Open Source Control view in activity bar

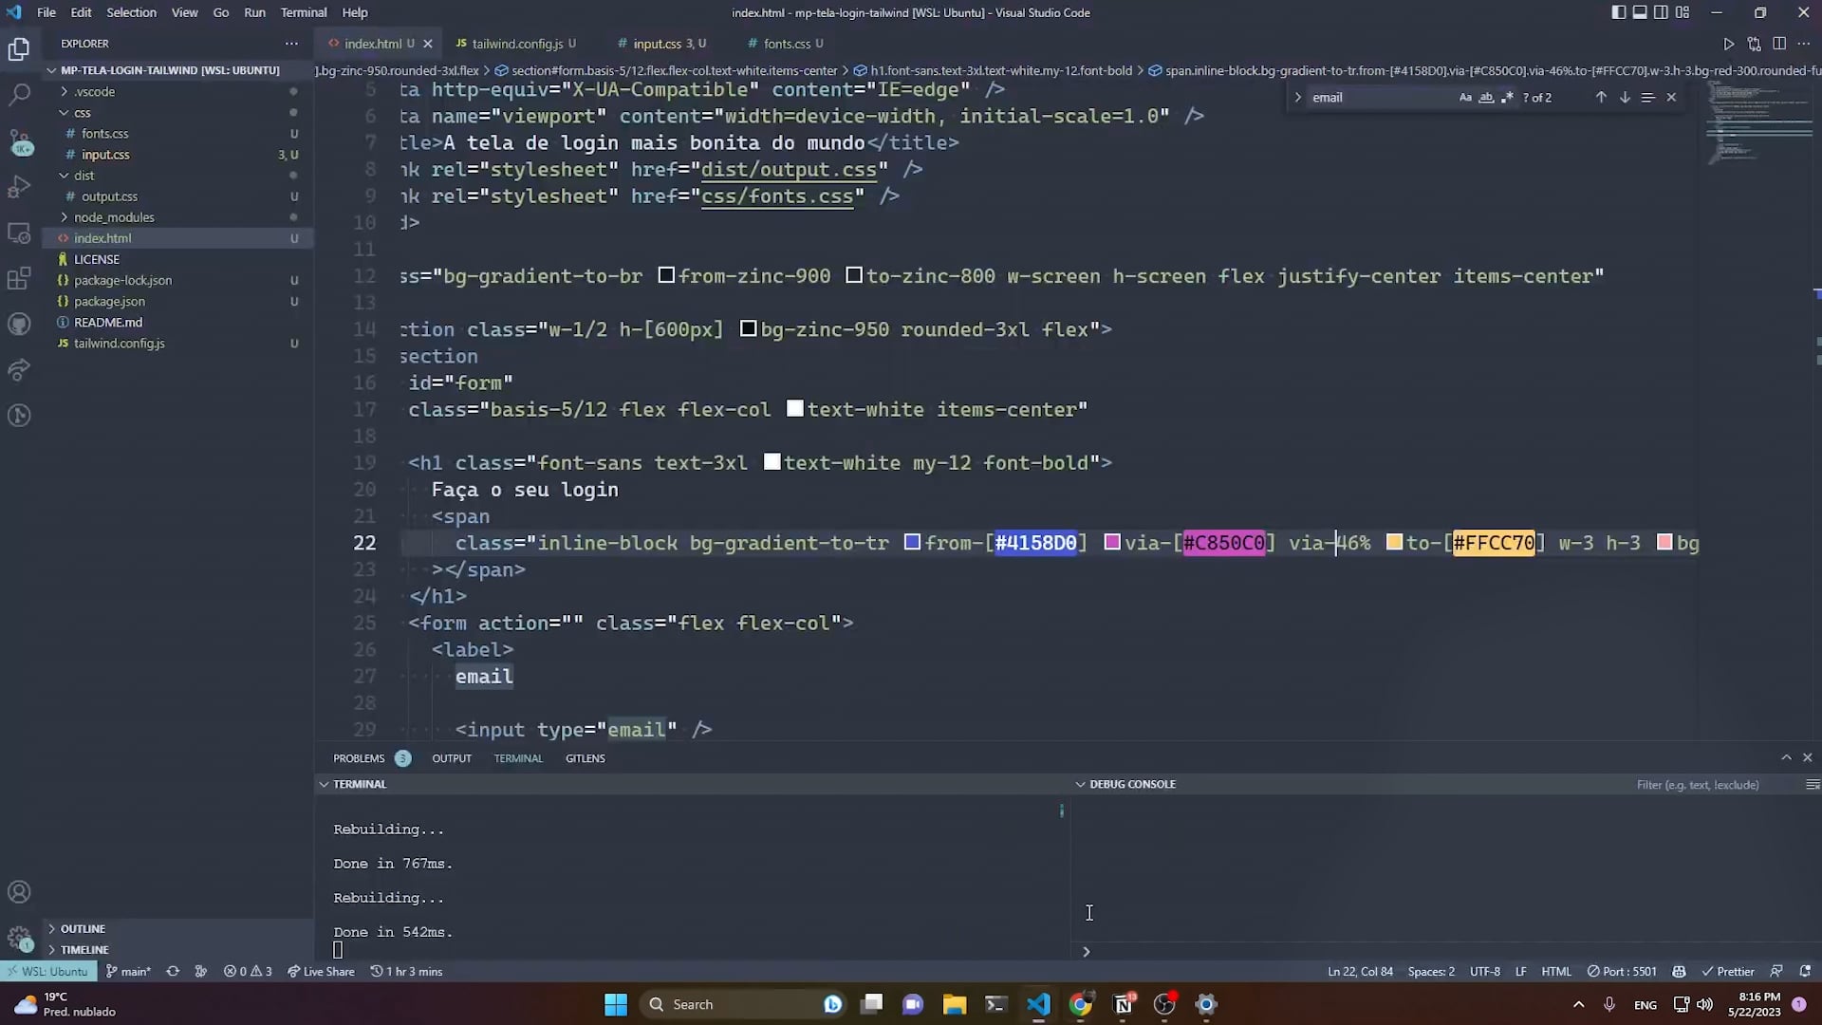[19, 140]
